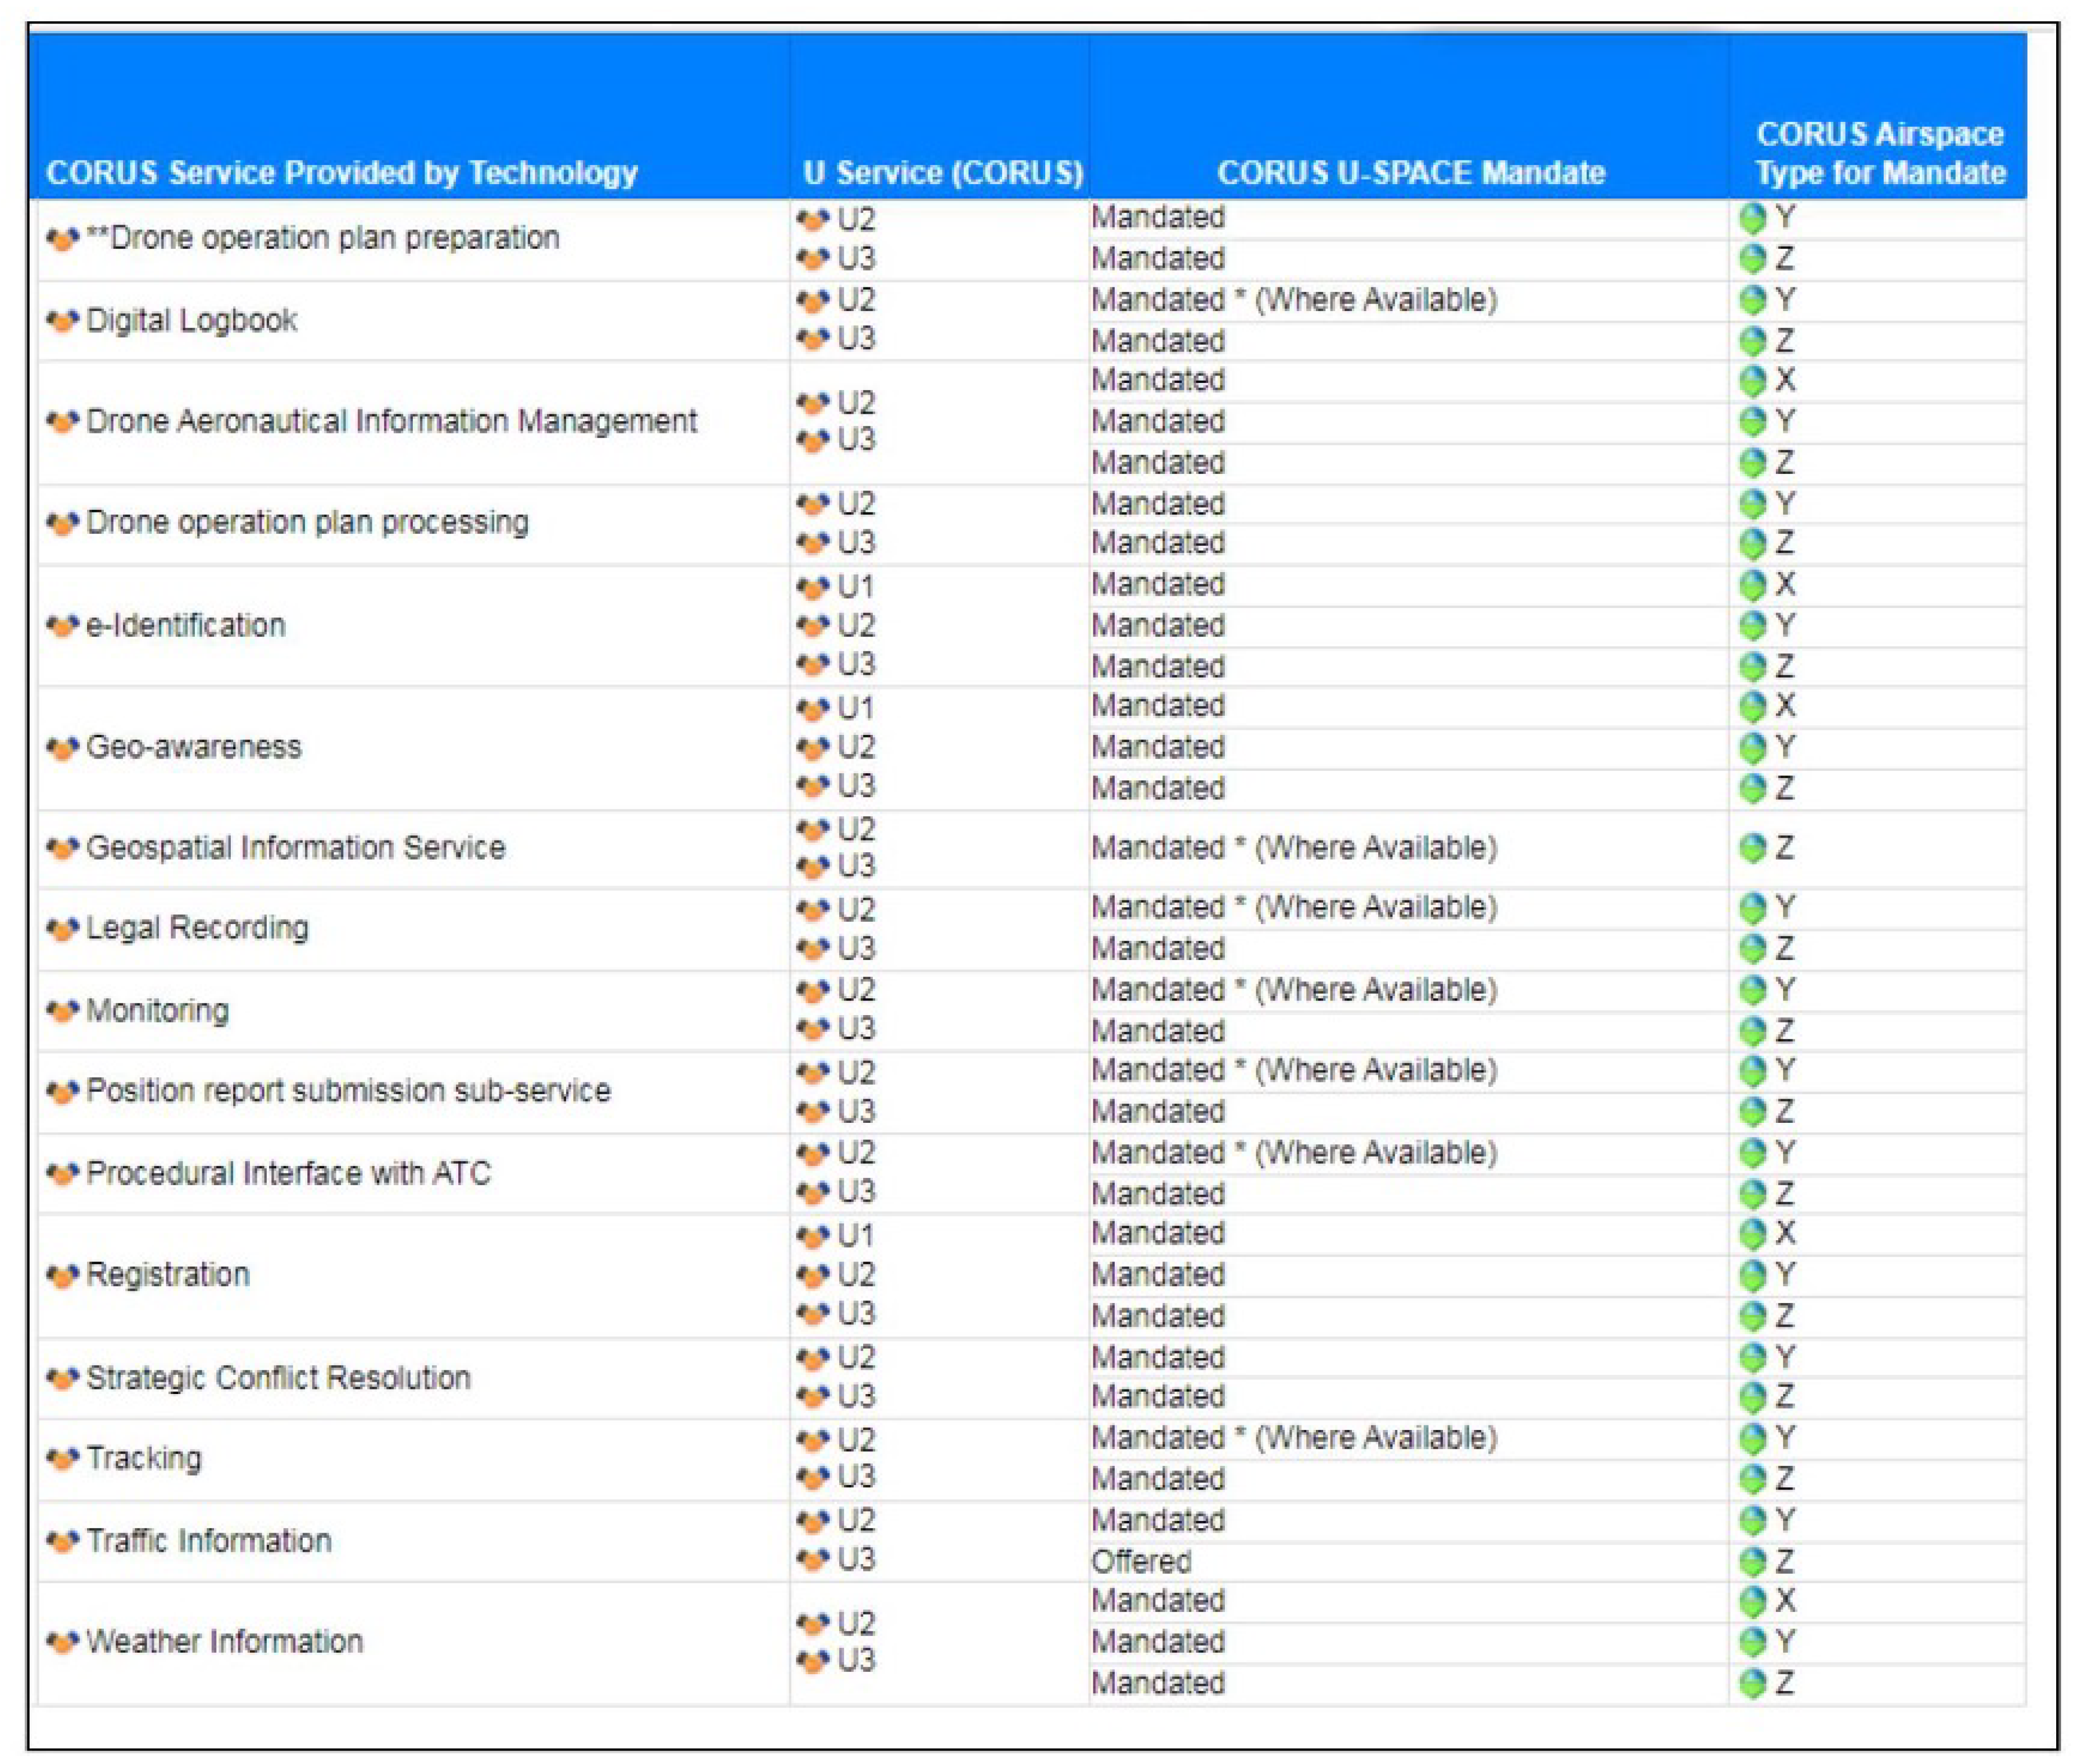
Task: Click the Weather Information service icon
Action: point(62,1642)
